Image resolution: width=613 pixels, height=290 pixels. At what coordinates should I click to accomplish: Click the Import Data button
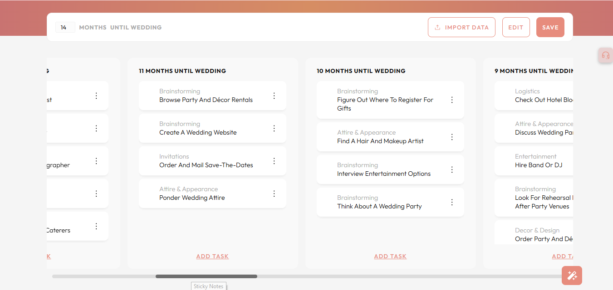461,27
